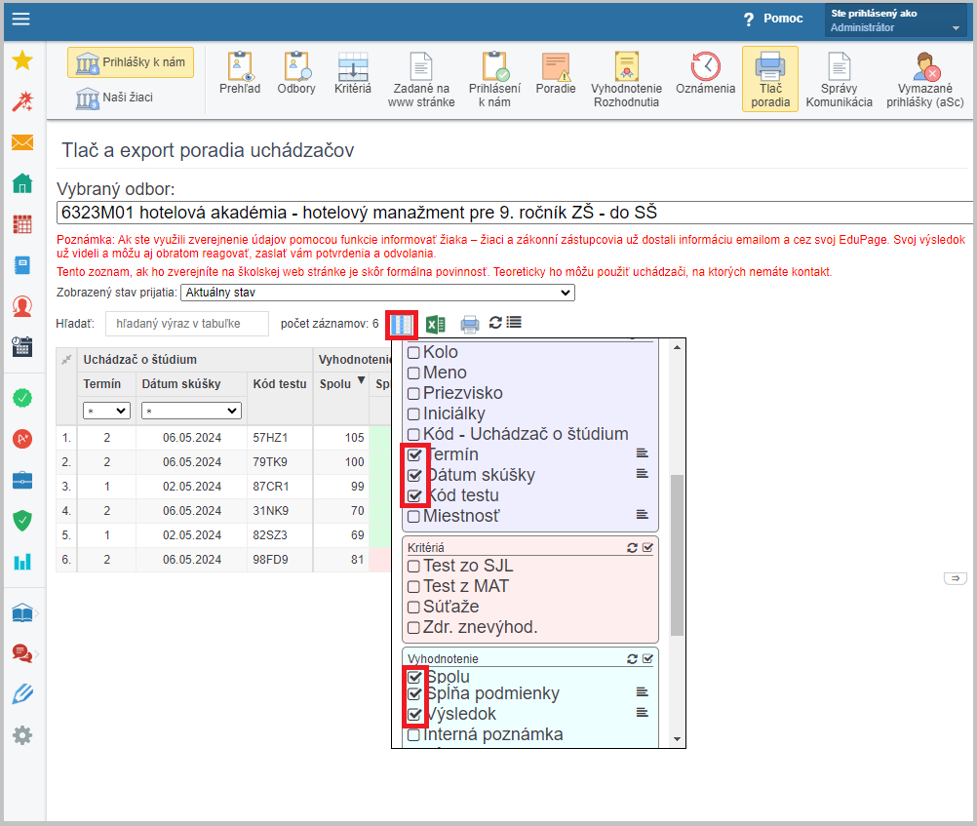The width and height of the screenshot is (977, 826).
Task: Click the Hľadať search input field
Action: [x=187, y=324]
